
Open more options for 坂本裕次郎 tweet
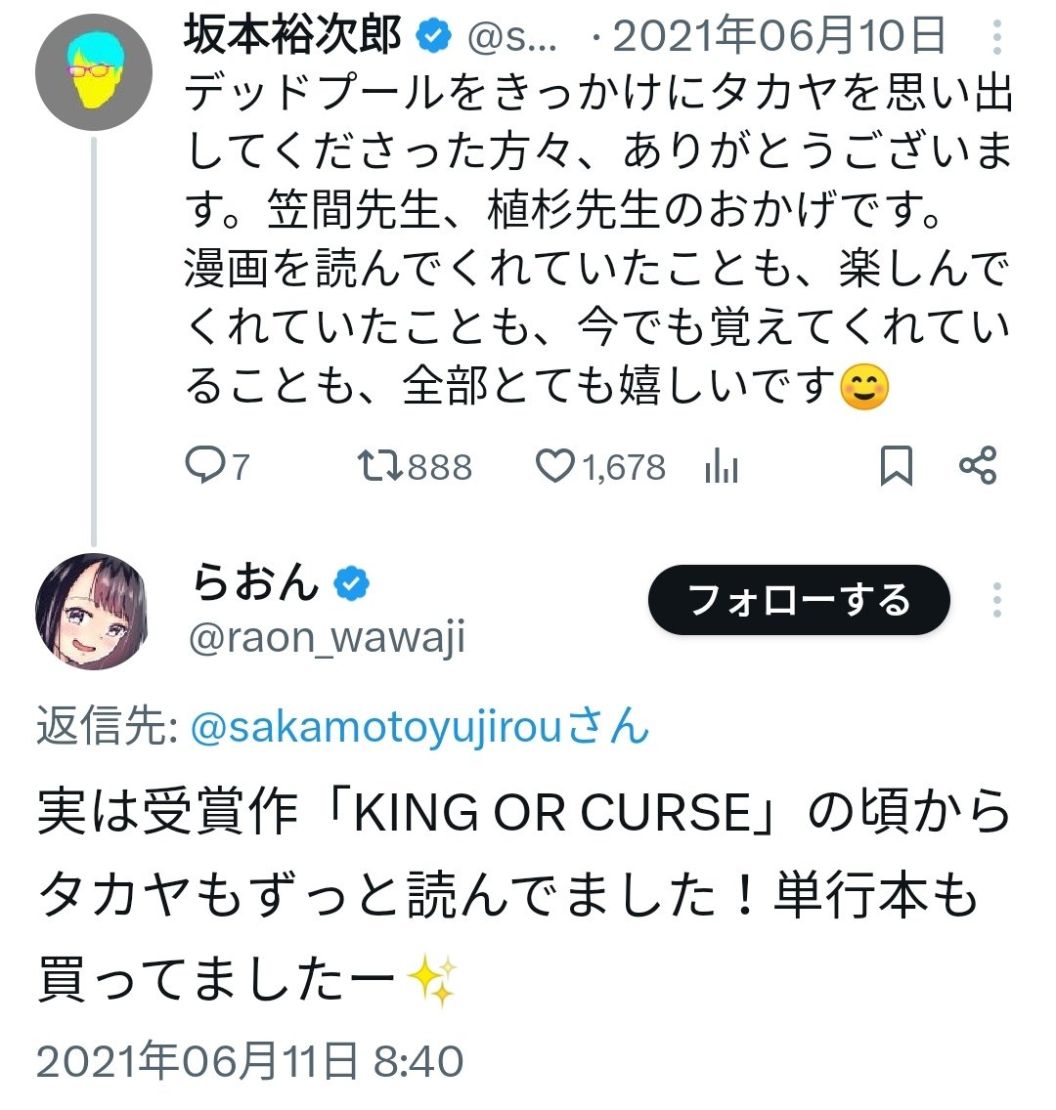pyautogui.click(x=996, y=37)
